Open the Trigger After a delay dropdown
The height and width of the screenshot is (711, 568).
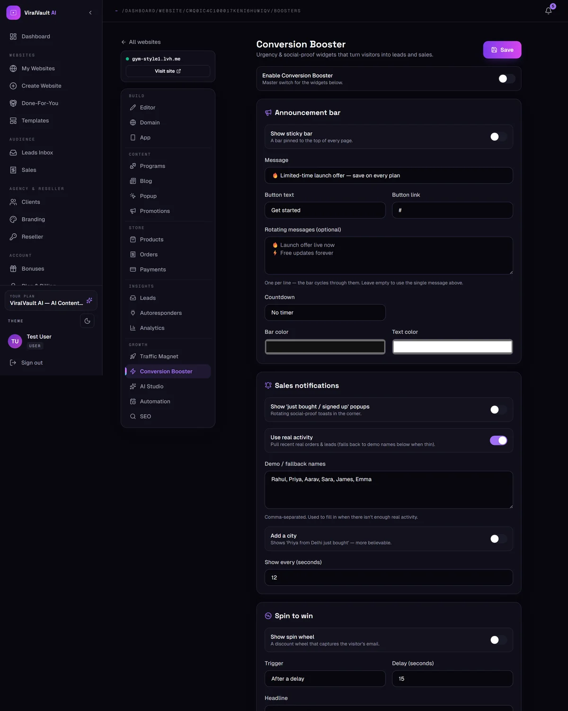pos(325,679)
